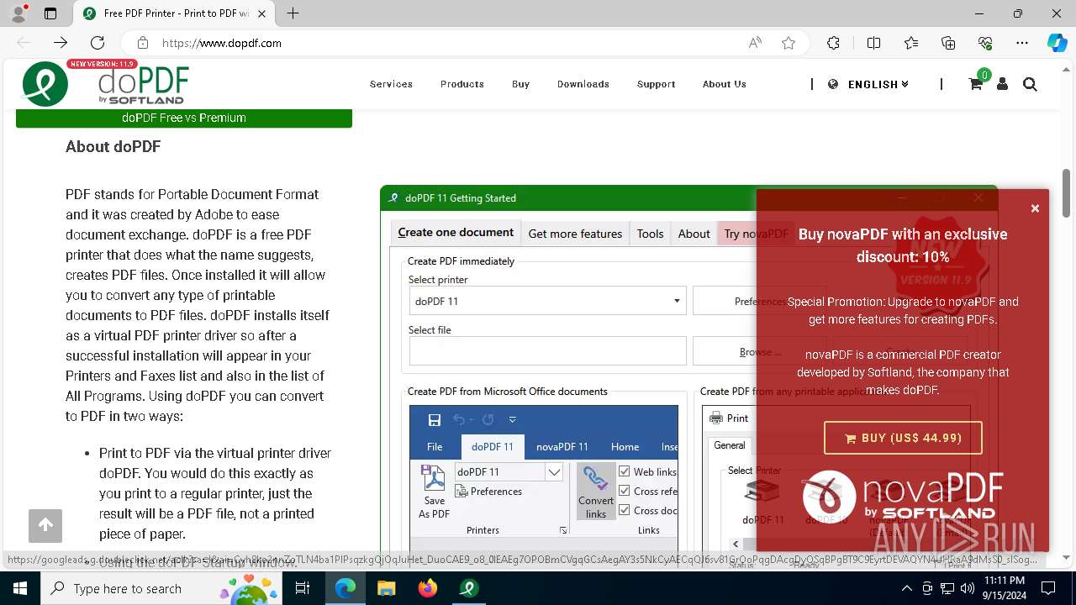Toggle the Cross references checkbox
The width and height of the screenshot is (1076, 605).
[625, 491]
